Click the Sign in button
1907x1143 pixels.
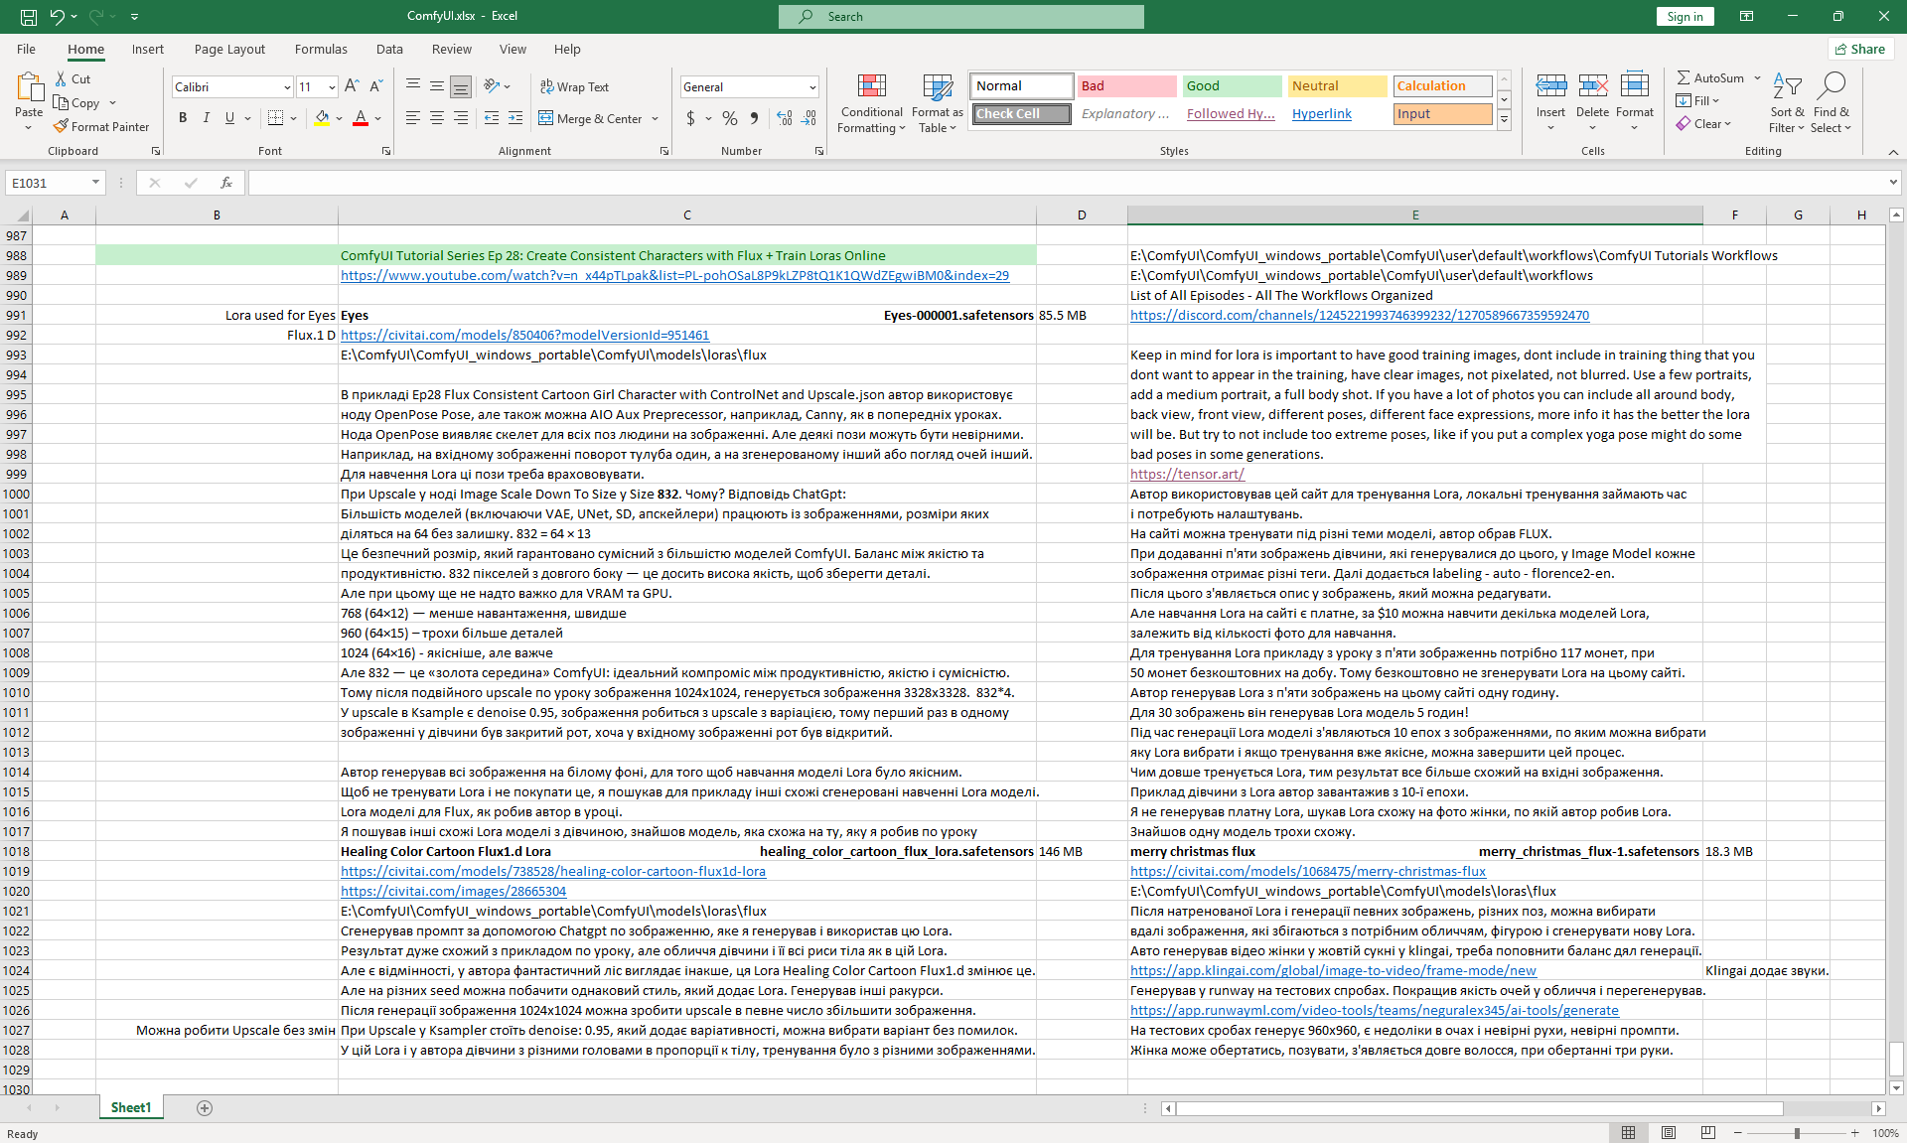coord(1685,16)
